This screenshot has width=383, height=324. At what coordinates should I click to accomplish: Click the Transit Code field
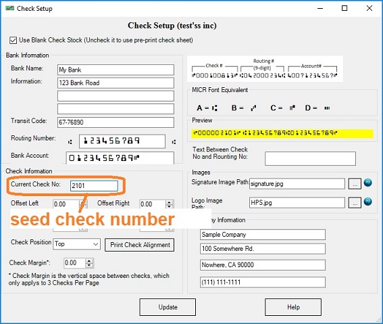click(116, 122)
